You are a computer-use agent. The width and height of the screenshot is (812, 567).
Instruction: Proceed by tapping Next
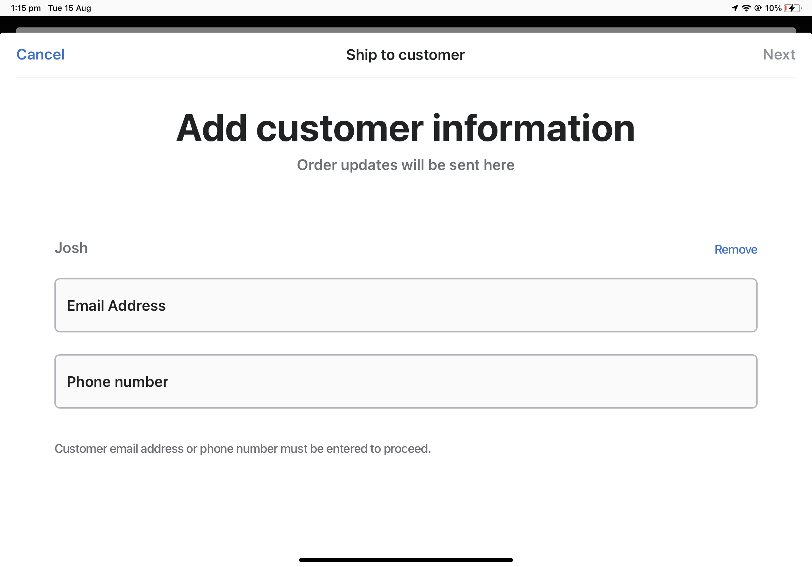click(x=779, y=54)
